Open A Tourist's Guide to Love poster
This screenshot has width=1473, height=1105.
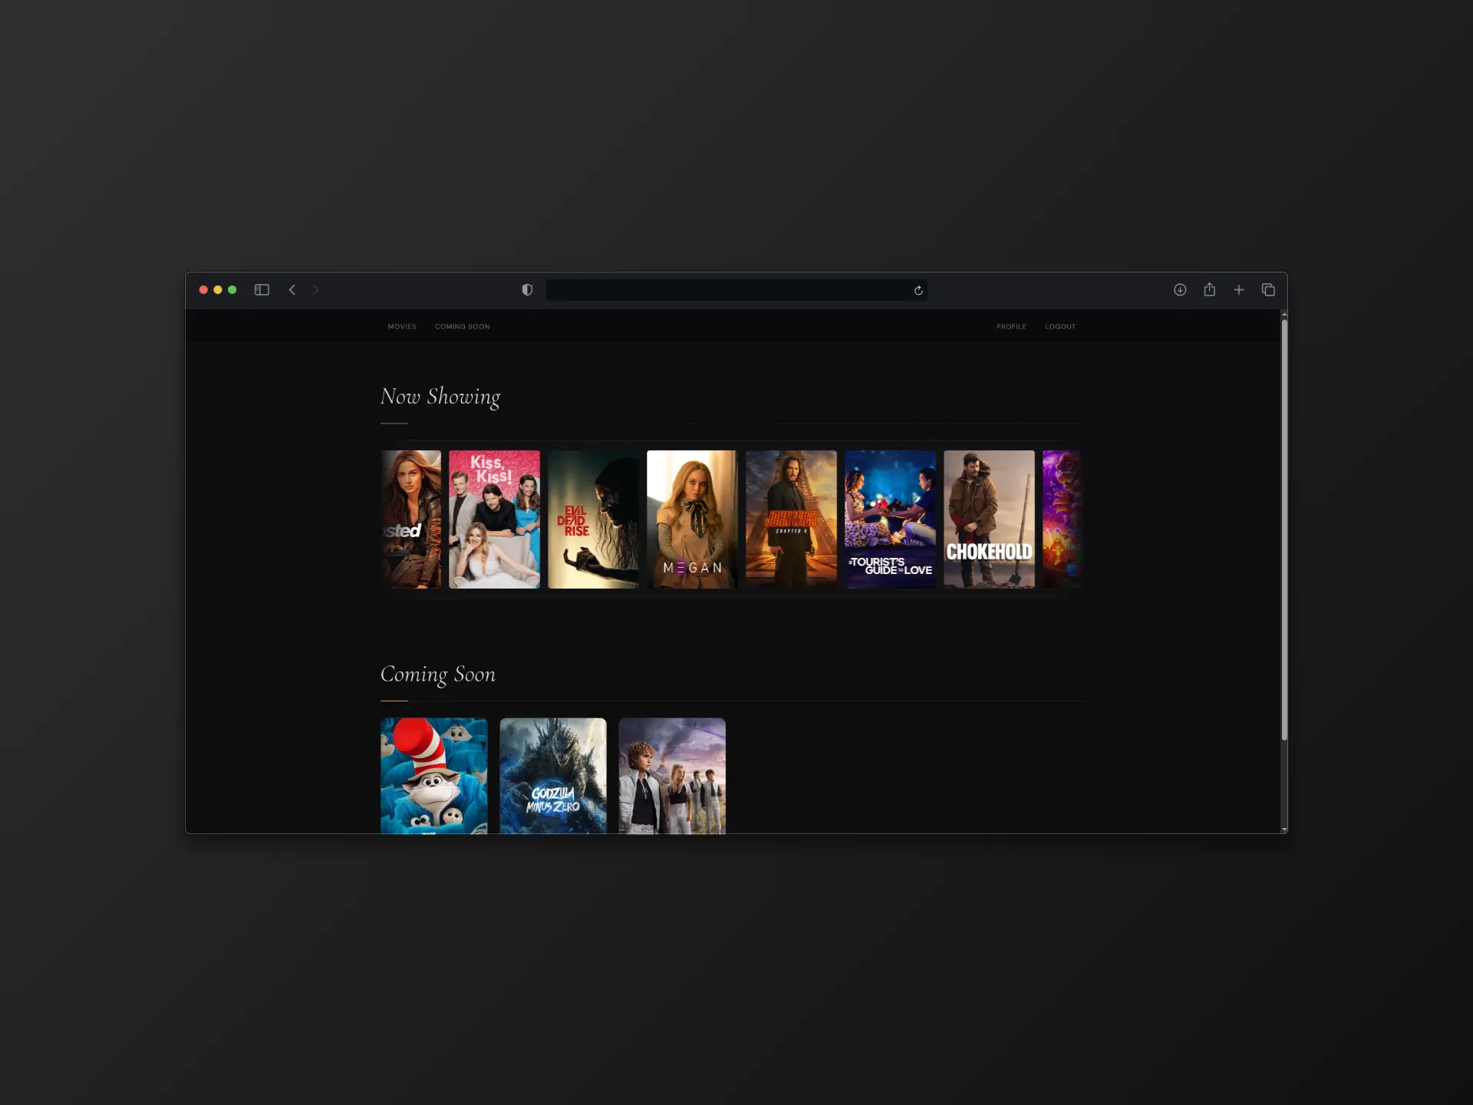click(x=890, y=520)
